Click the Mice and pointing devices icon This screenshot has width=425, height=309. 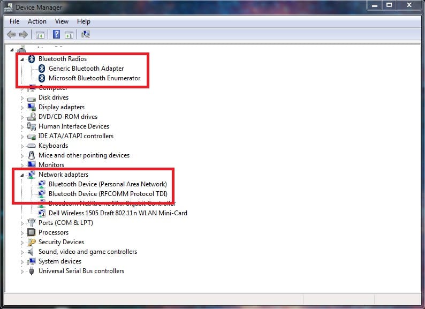click(32, 155)
